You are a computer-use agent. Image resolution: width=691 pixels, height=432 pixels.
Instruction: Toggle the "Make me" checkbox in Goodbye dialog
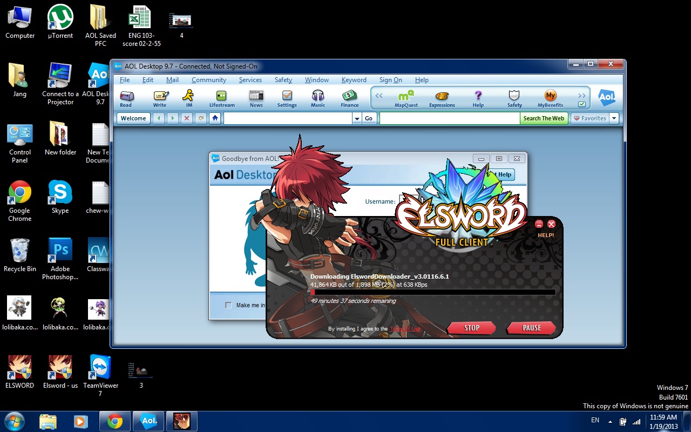pyautogui.click(x=228, y=305)
